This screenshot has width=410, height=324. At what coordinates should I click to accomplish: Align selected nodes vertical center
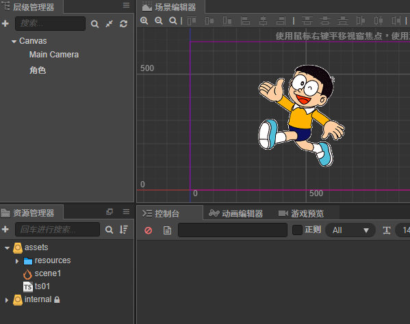209,21
